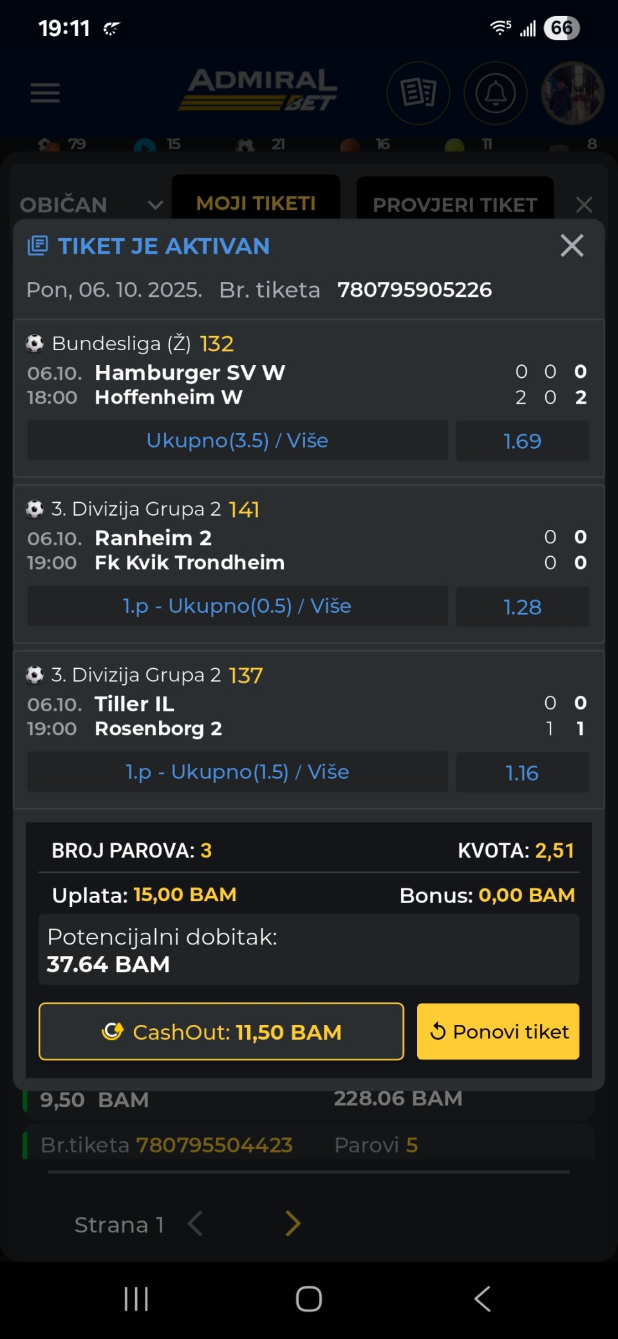Open the bet slip icon in header
Viewport: 618px width, 1339px height.
pyautogui.click(x=418, y=93)
